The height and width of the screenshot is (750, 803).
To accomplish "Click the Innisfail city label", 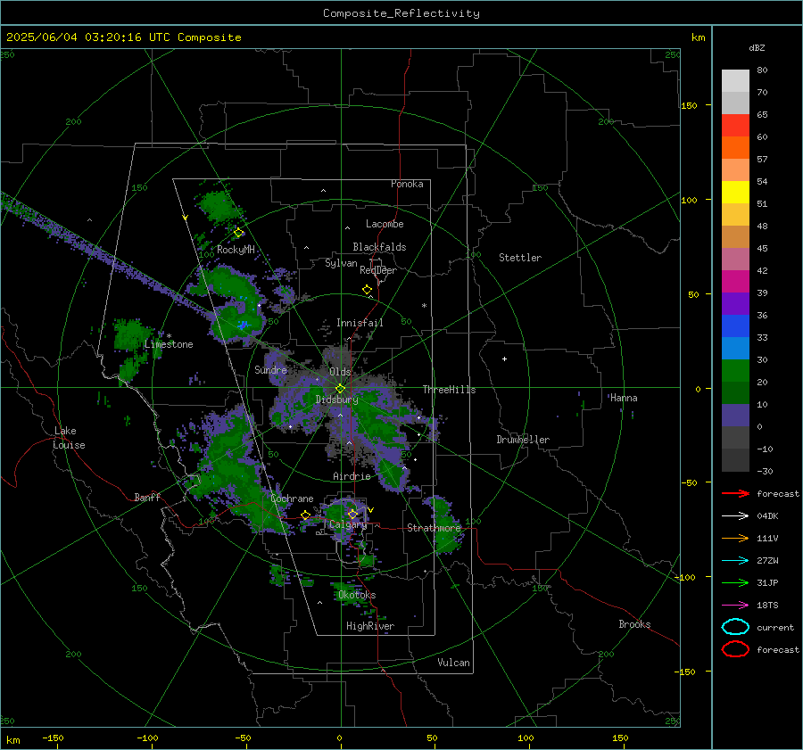I will coord(360,323).
